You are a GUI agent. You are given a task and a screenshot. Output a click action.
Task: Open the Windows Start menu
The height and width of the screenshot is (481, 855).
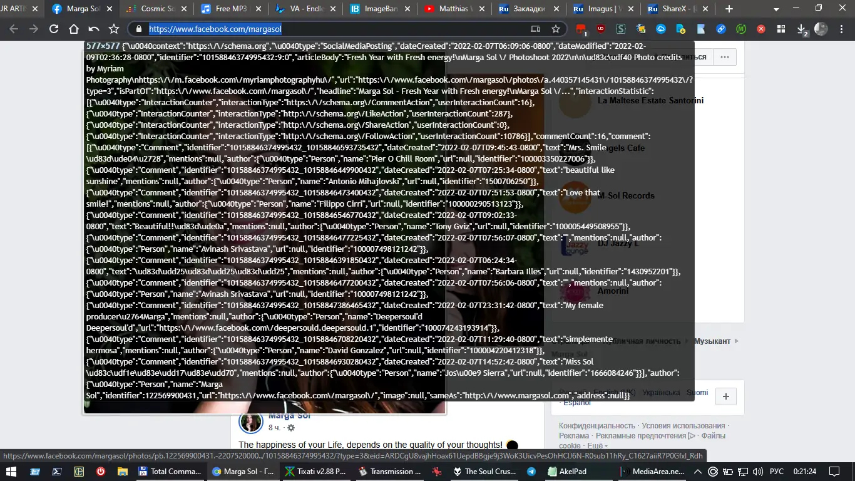click(11, 471)
